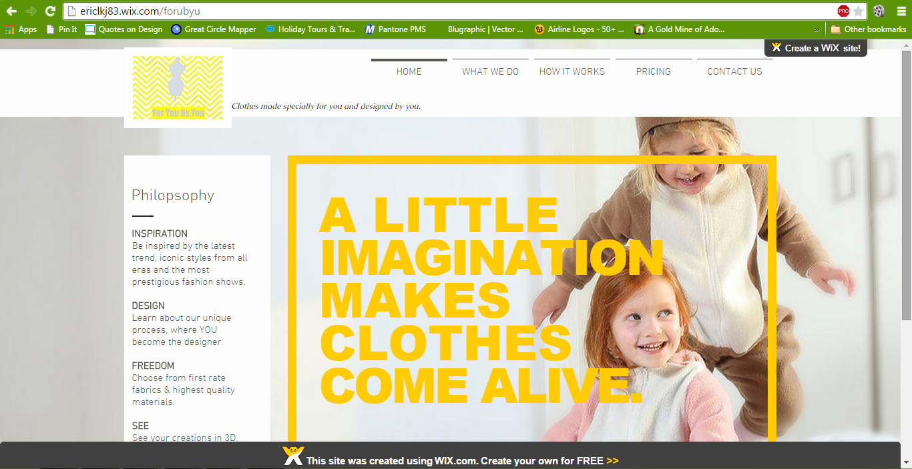The image size is (912, 469).
Task: Open the Great Circle Mapper bookmark
Action: click(x=214, y=29)
